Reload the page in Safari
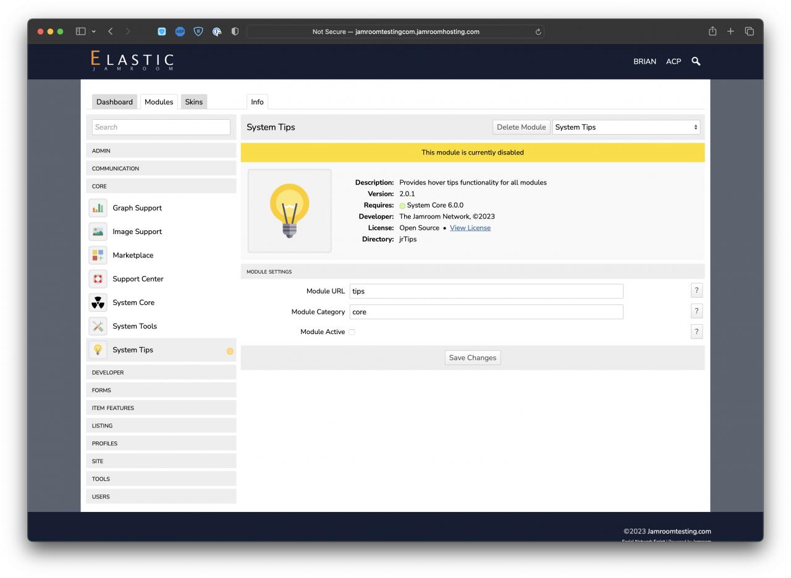791x578 pixels. (538, 32)
